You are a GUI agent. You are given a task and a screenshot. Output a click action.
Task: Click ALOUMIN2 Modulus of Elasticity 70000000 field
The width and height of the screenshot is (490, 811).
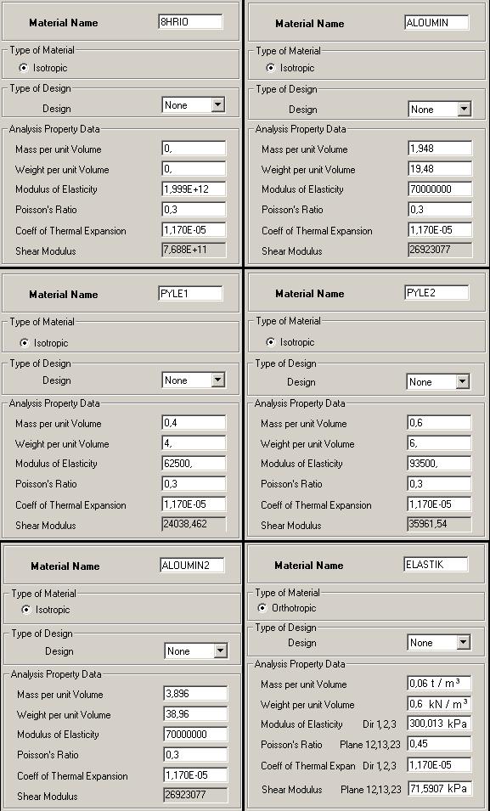point(195,735)
